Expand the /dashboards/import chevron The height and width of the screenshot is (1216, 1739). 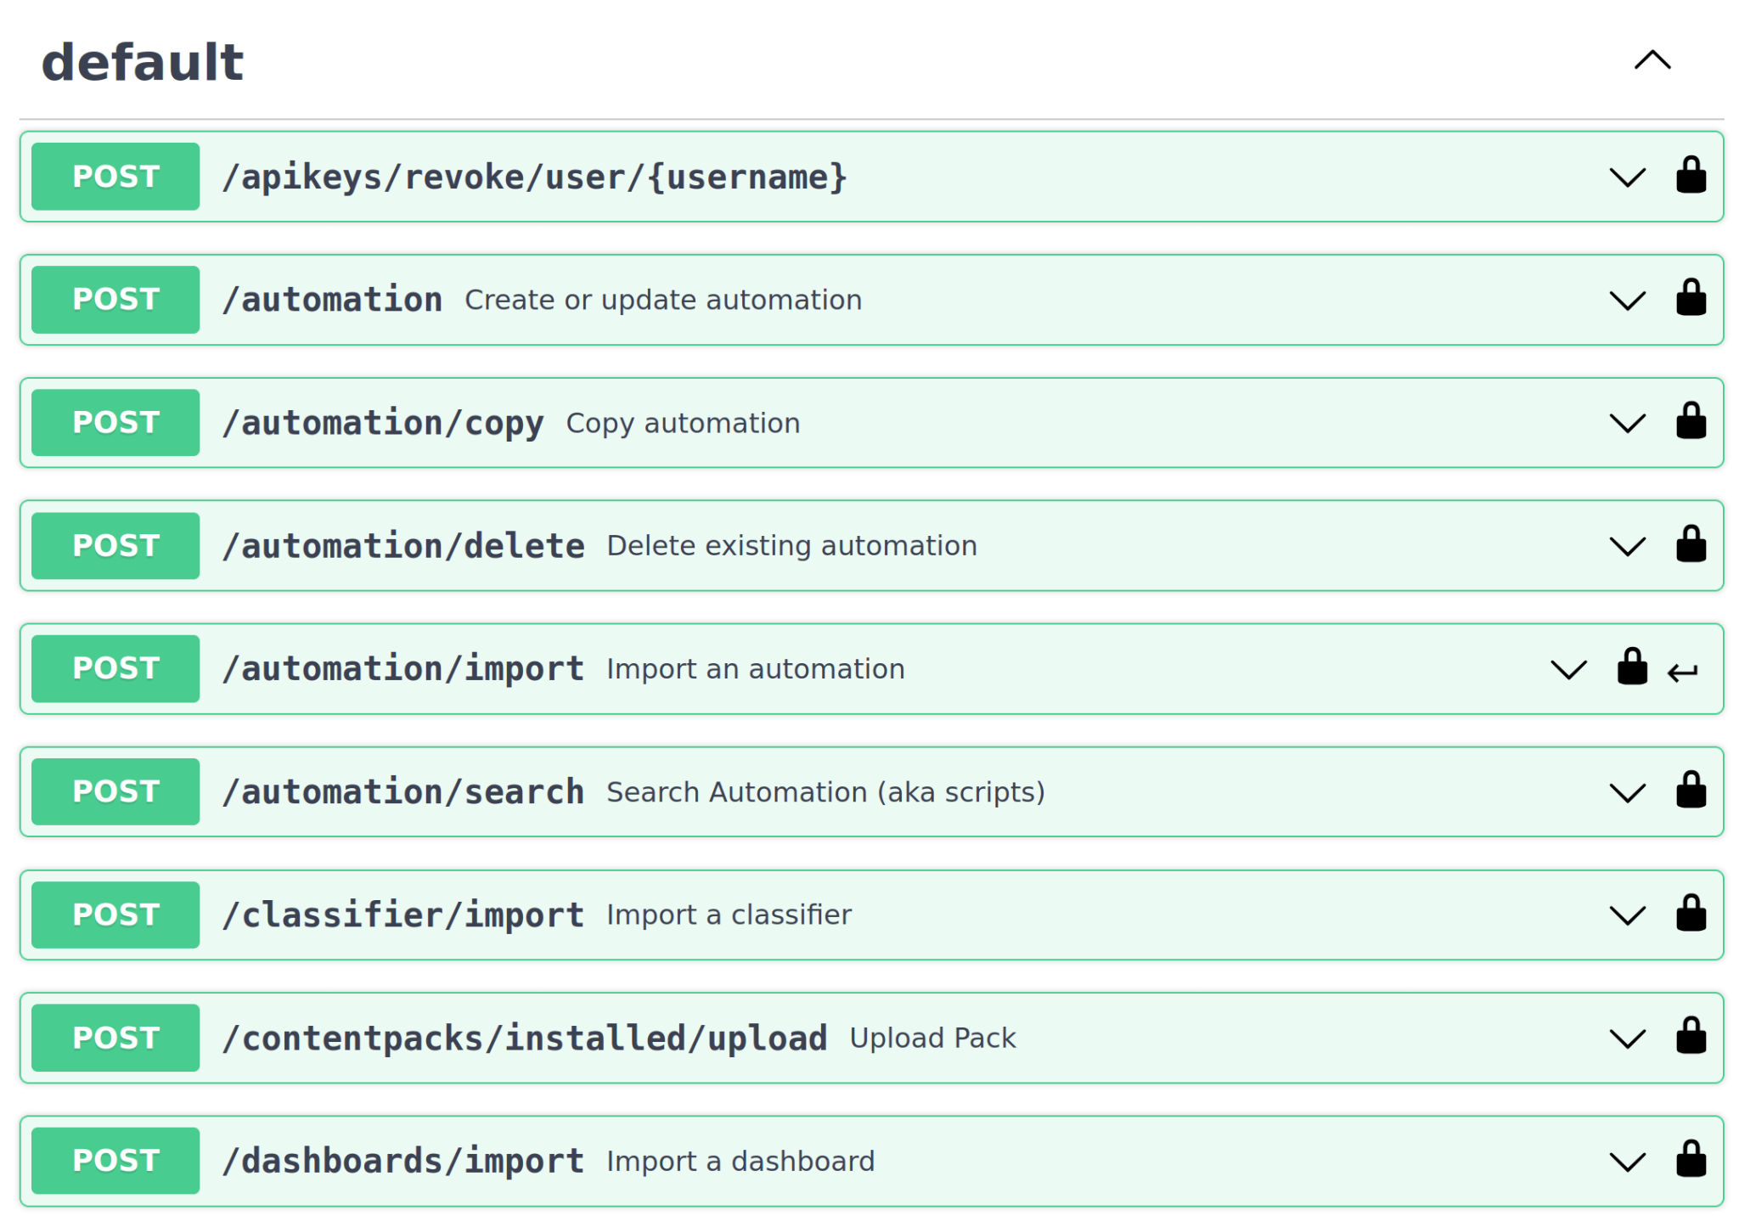1628,1162
